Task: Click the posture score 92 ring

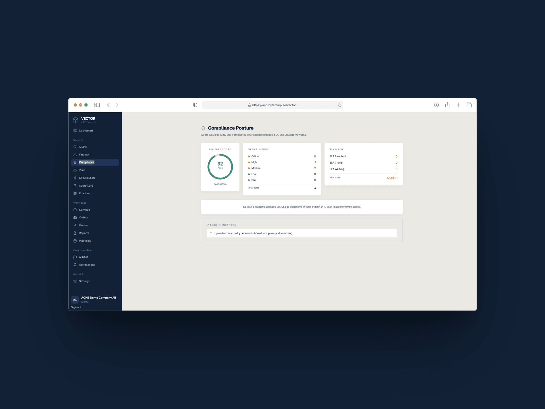Action: [x=220, y=167]
